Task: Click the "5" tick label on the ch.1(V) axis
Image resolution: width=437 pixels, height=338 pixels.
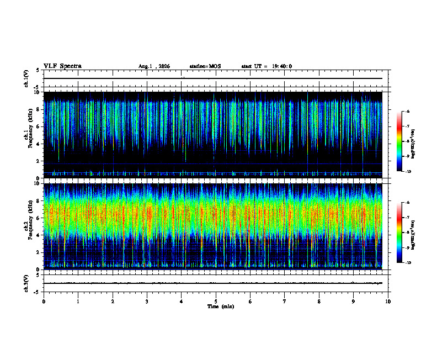Action: (38, 70)
